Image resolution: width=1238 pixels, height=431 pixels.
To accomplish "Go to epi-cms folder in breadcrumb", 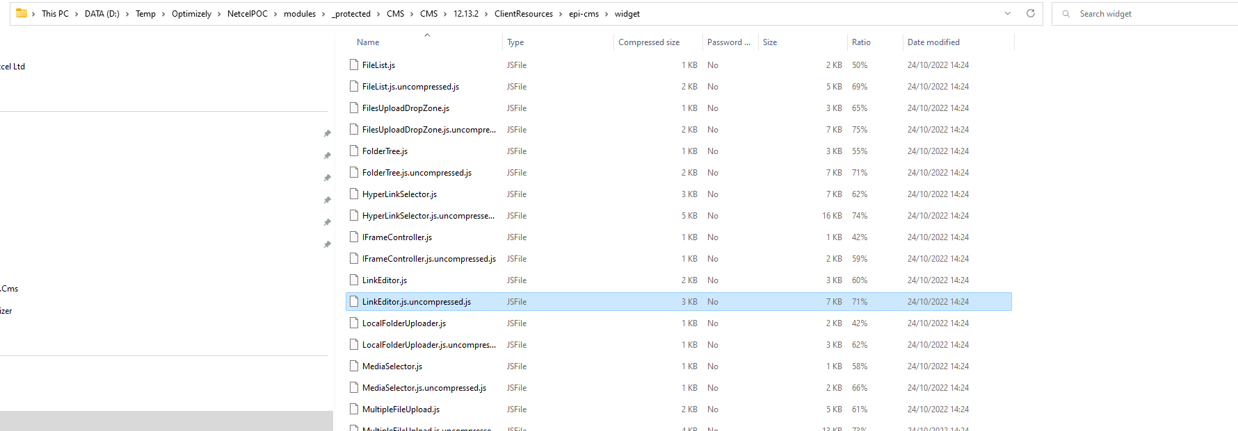I will [x=583, y=14].
